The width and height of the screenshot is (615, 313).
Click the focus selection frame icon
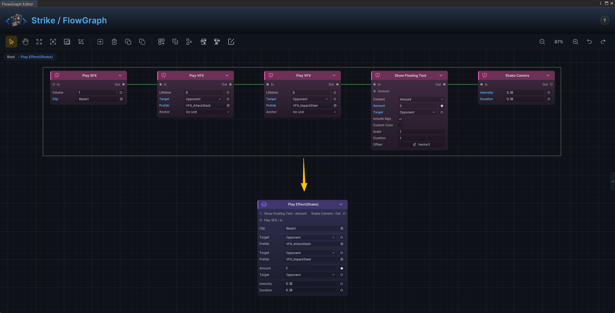(x=53, y=42)
